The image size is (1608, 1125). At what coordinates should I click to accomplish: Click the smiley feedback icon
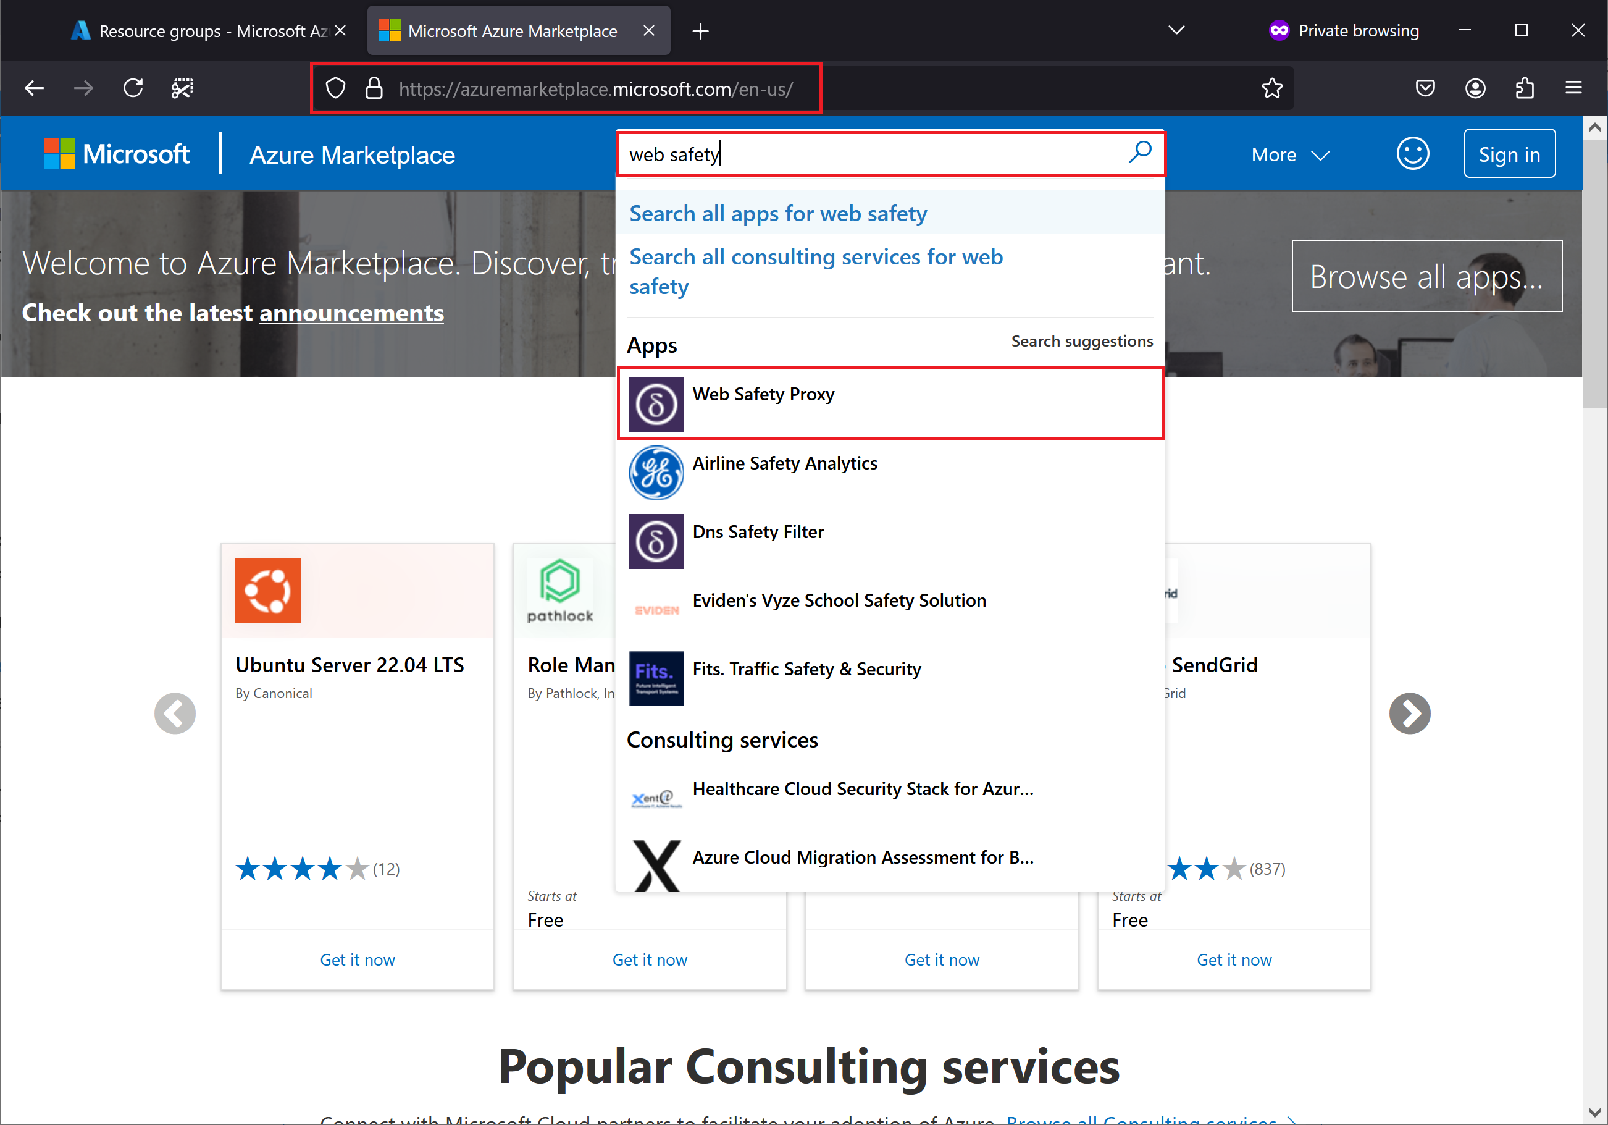pos(1413,153)
